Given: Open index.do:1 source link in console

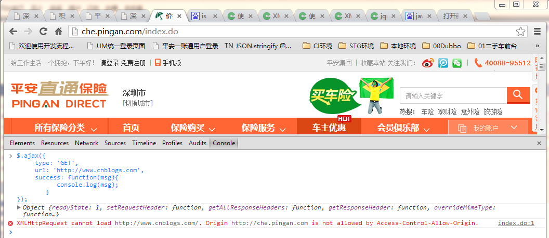Looking at the screenshot, I should [x=516, y=223].
